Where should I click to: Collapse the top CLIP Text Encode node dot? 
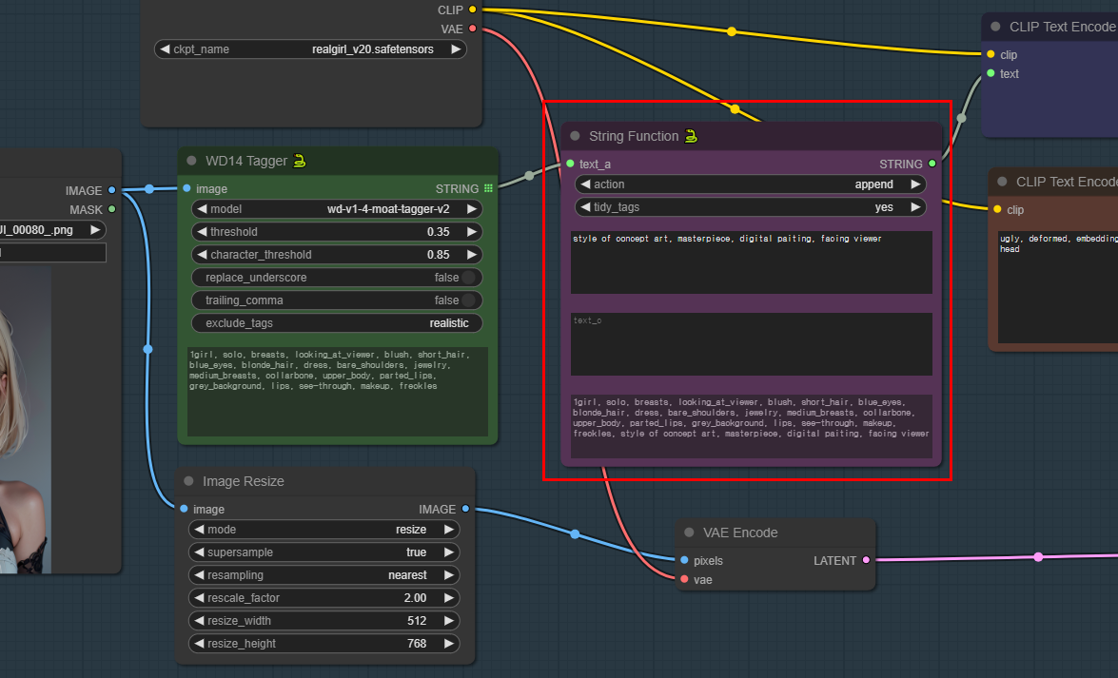tap(995, 27)
